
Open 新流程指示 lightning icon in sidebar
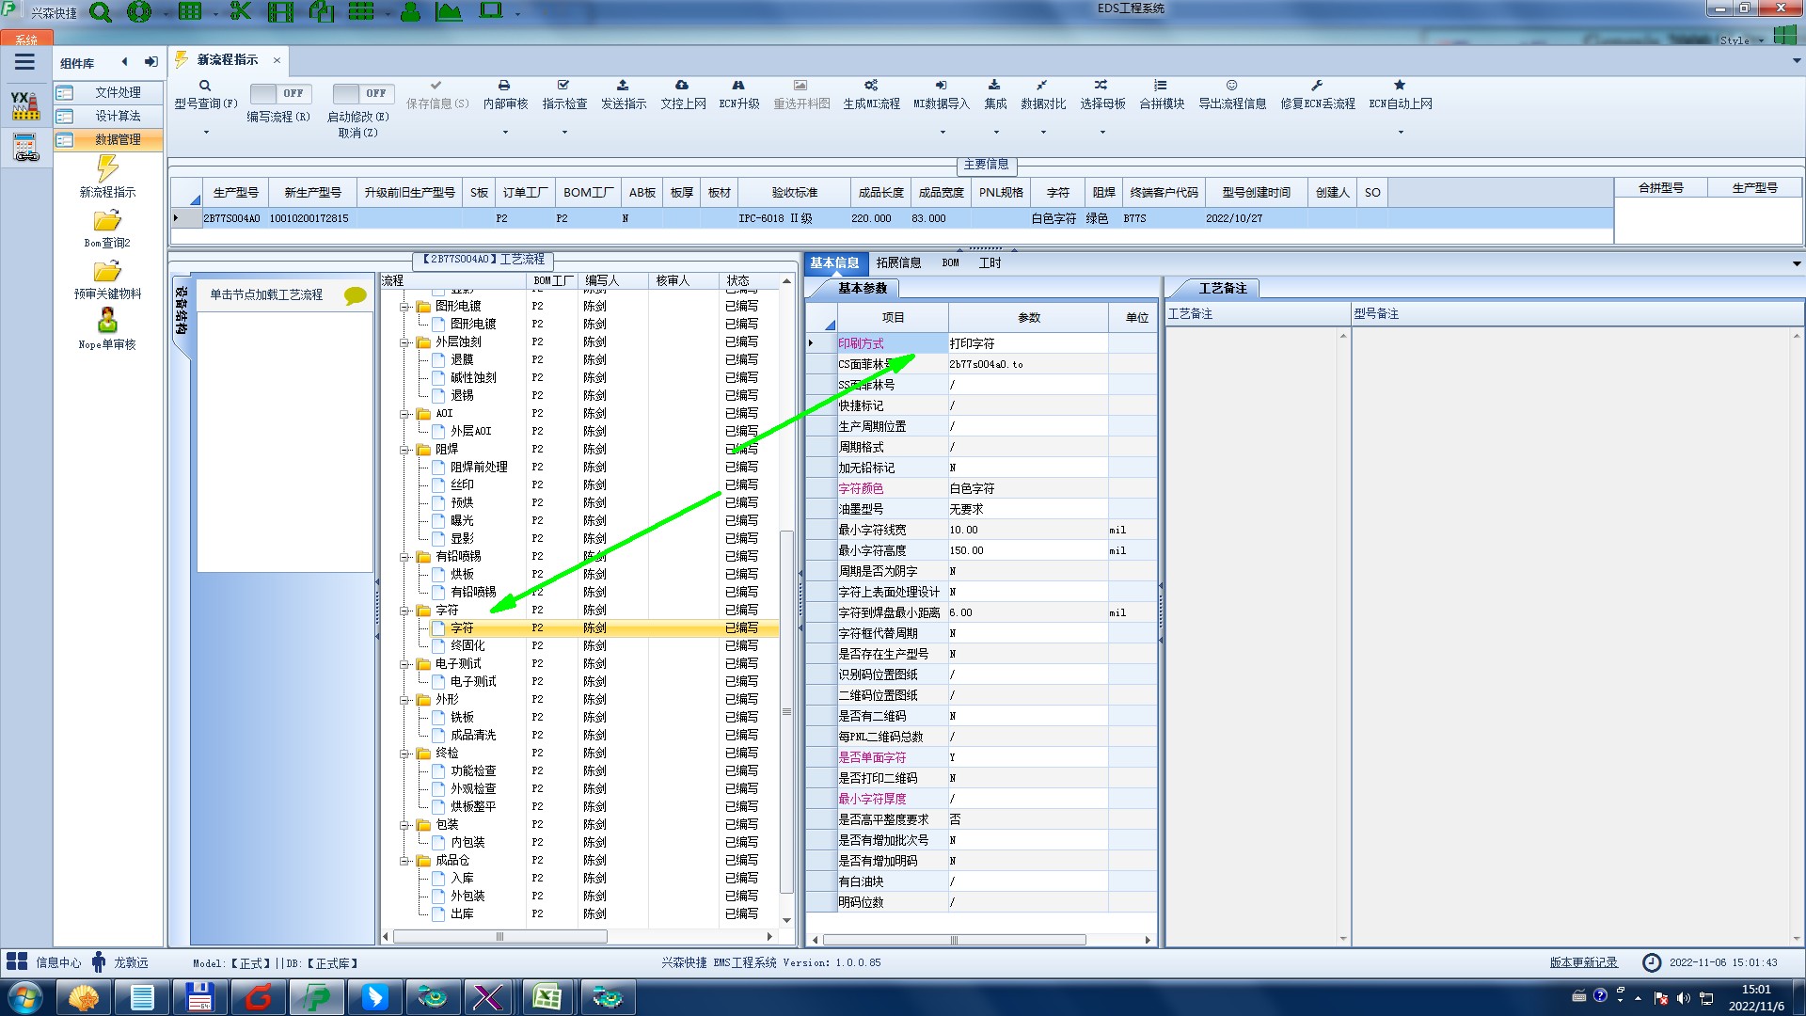[x=107, y=167]
